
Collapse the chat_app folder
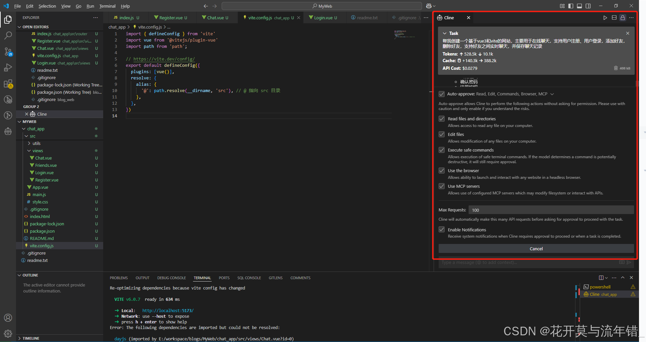(x=24, y=129)
